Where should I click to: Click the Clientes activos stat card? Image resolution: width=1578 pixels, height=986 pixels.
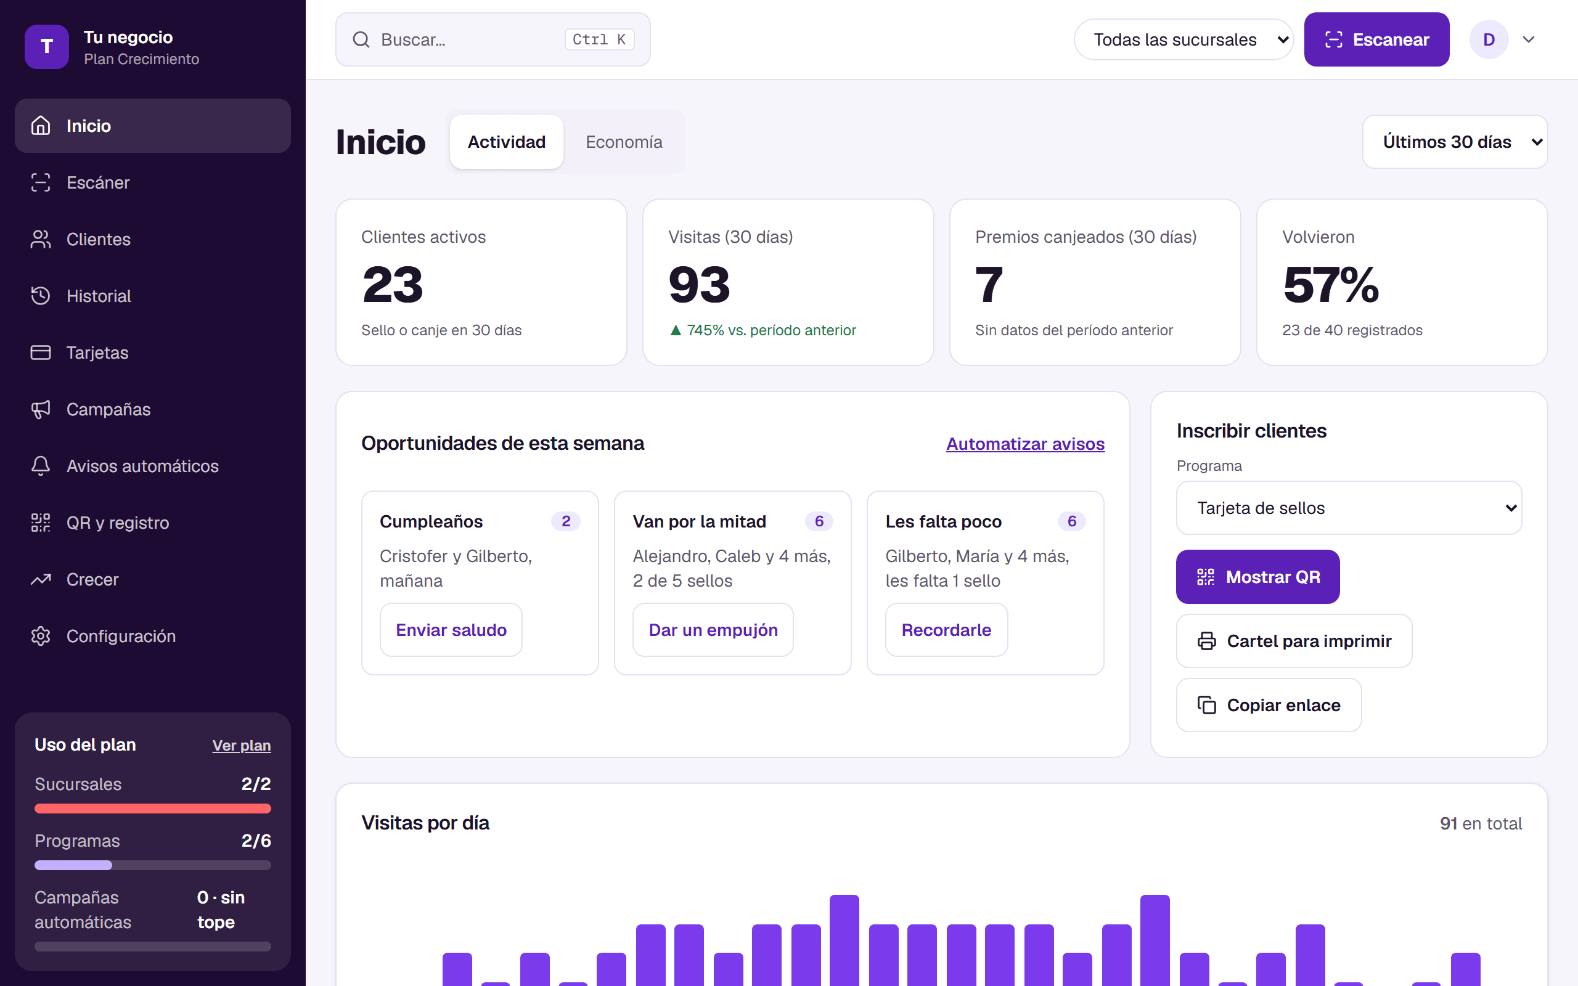click(x=481, y=282)
